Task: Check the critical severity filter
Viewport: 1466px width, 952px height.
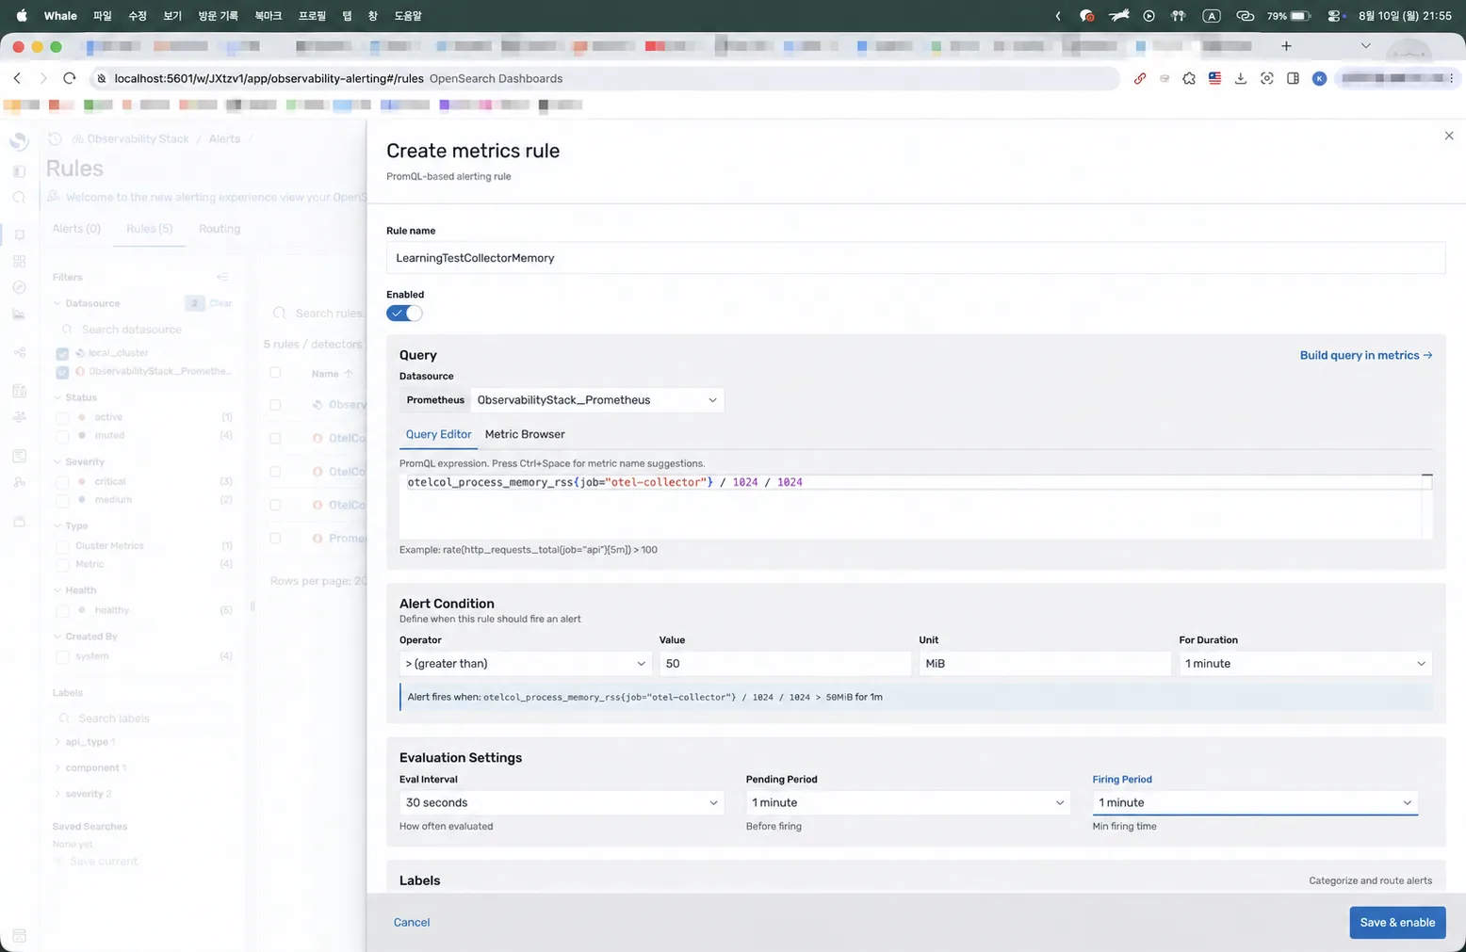Action: point(62,481)
